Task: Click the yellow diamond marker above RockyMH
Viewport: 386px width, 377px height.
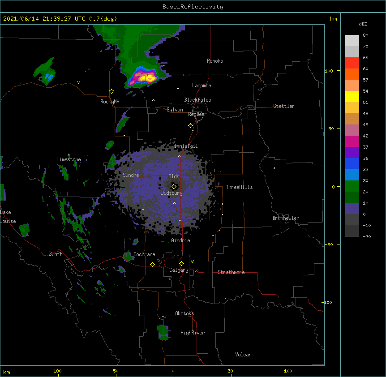Action: (x=112, y=91)
